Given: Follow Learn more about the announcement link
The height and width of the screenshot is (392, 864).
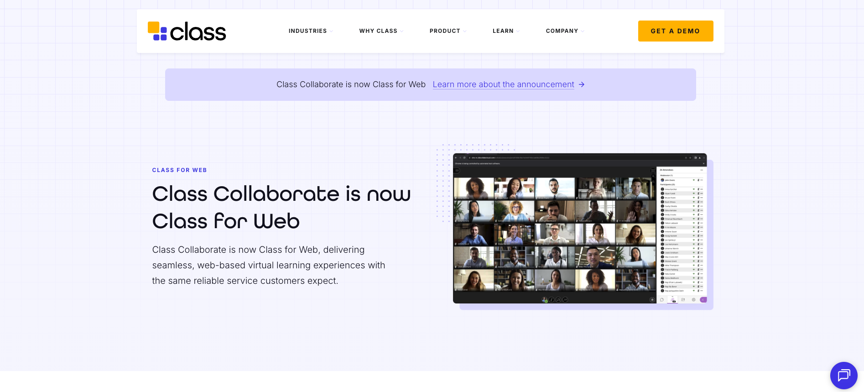Looking at the screenshot, I should (x=503, y=84).
